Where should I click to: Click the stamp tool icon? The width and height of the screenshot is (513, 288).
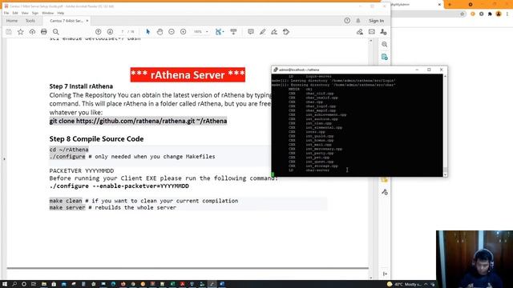pos(286,32)
